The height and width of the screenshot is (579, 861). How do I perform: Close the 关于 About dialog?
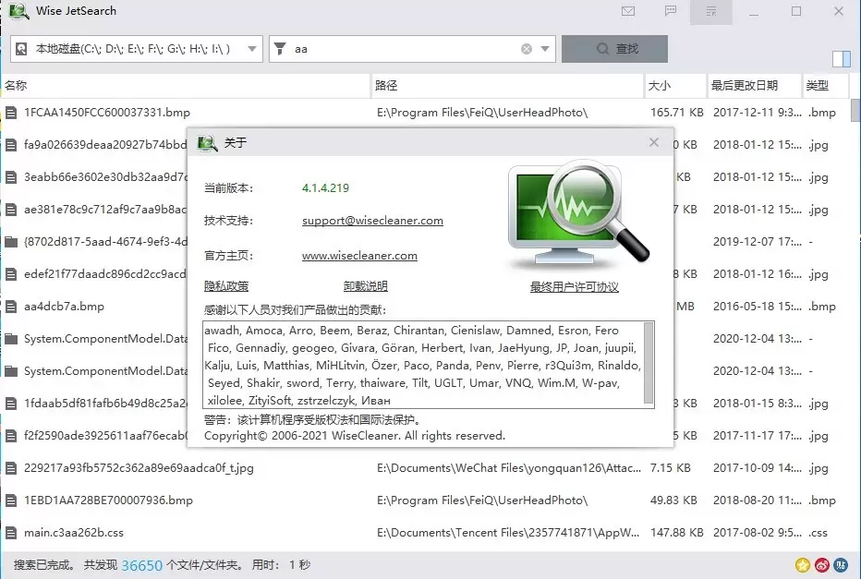[x=653, y=143]
